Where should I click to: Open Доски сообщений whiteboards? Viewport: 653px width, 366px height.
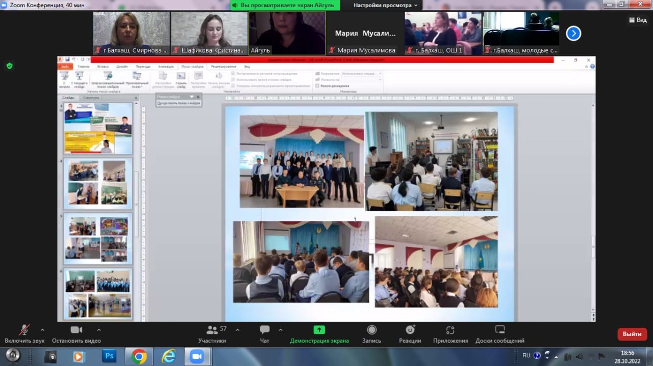pos(499,330)
